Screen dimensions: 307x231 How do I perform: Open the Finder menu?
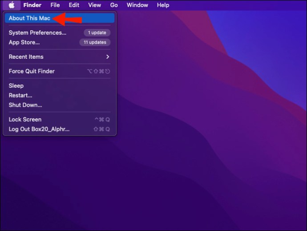(32, 5)
